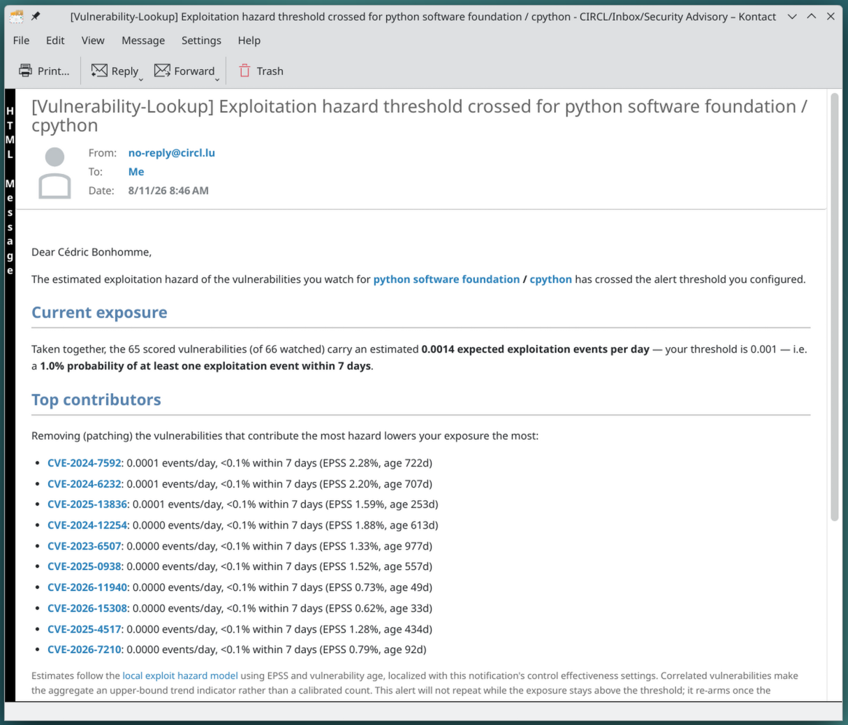Viewport: 848px width, 725px height.
Task: Click the Top contributors heading
Action: (x=96, y=400)
